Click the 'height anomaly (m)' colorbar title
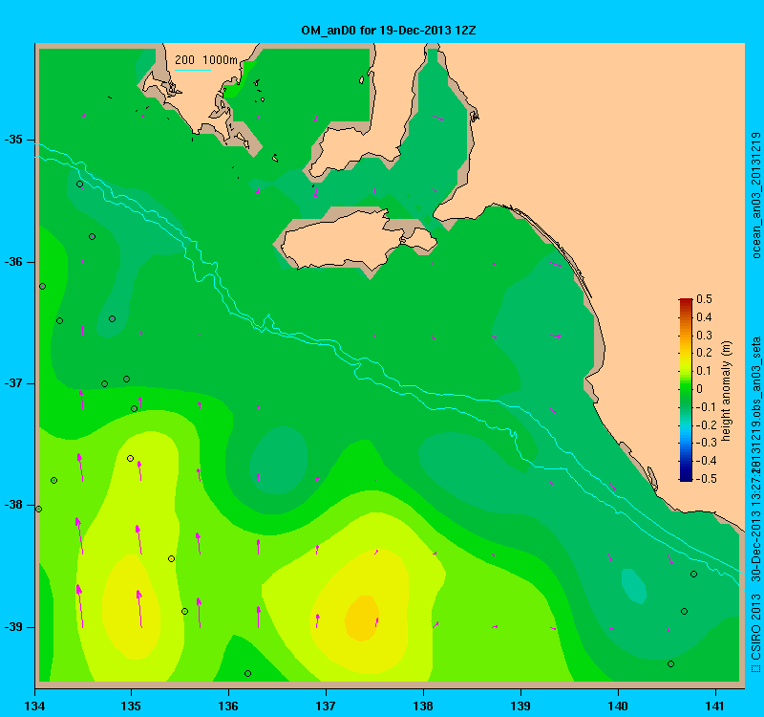 click(x=727, y=391)
